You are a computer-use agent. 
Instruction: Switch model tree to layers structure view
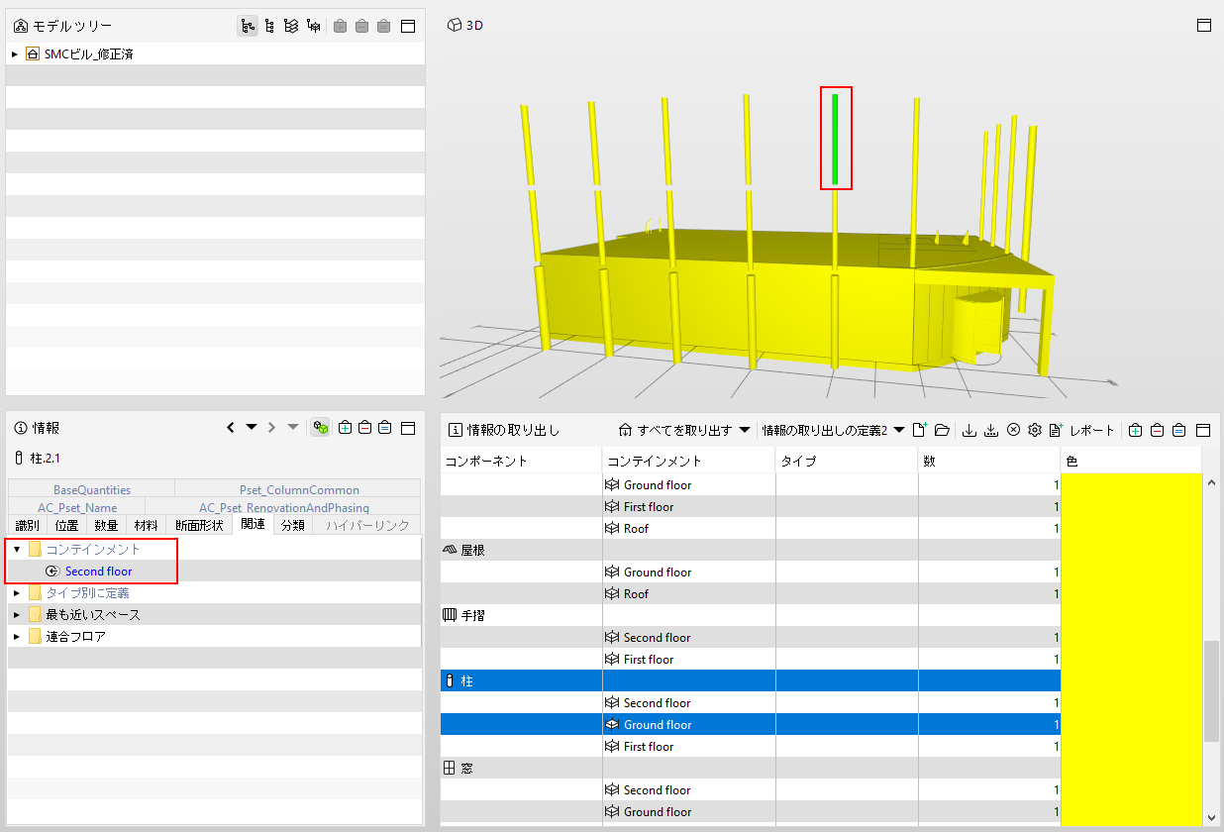pos(291,27)
